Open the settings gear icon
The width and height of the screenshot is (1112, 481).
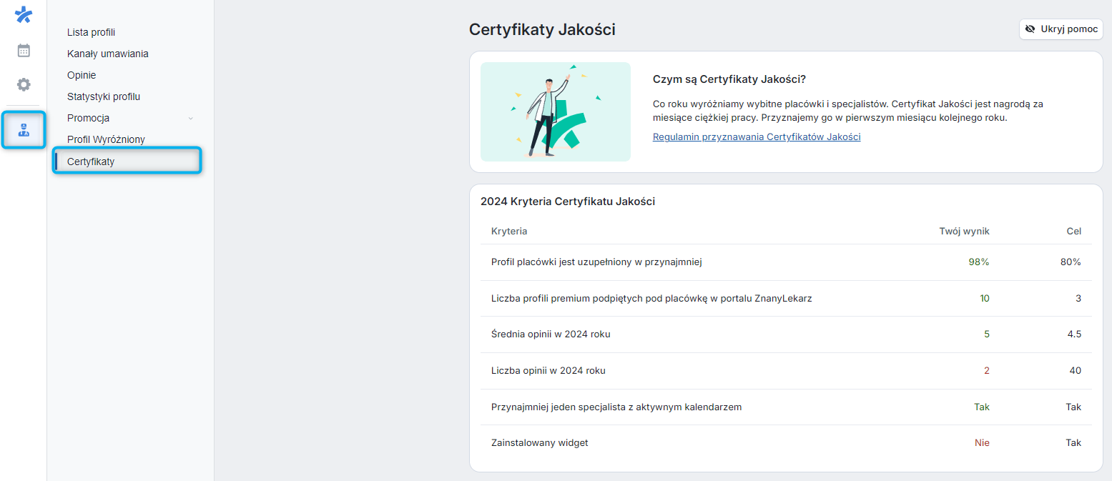(24, 84)
